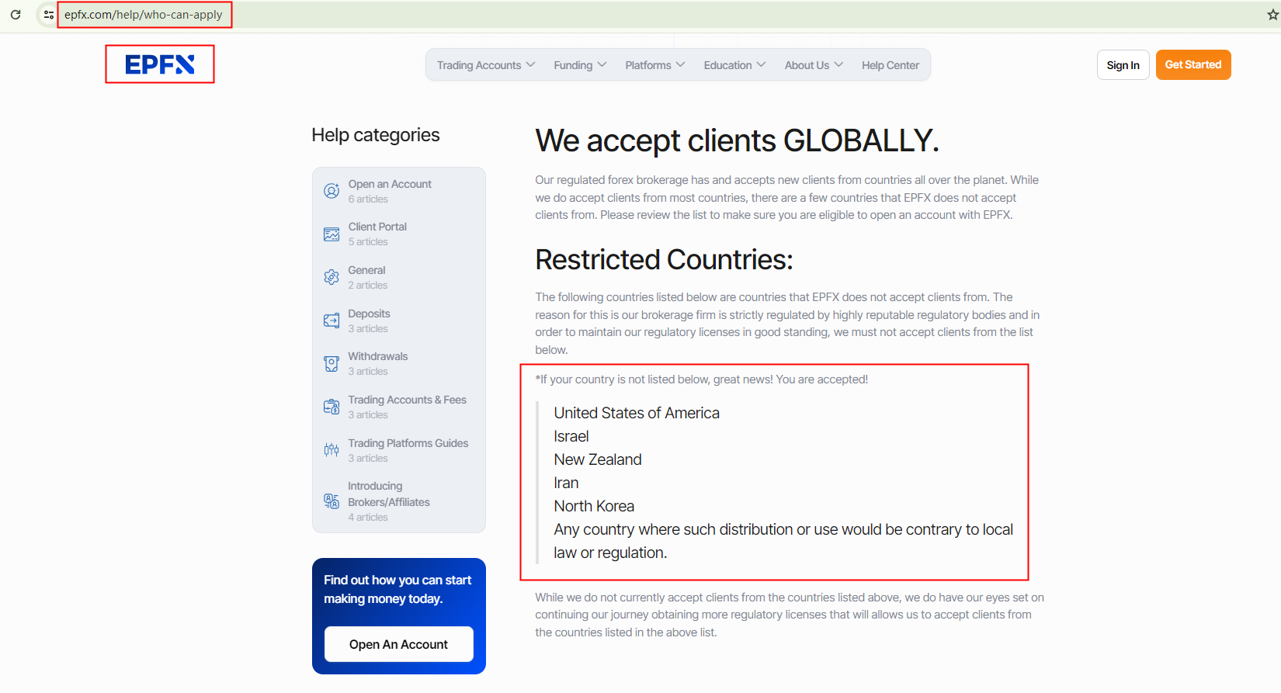Expand the Platforms menu chevron
The width and height of the screenshot is (1281, 693).
(681, 64)
